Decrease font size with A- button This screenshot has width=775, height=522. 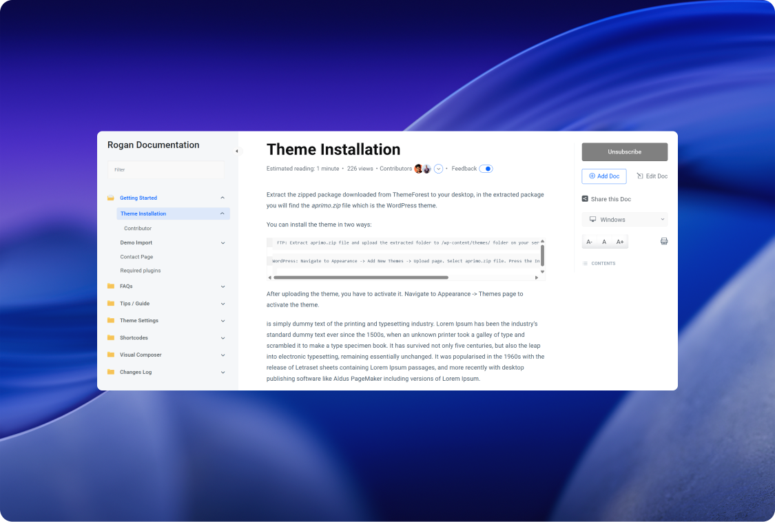(590, 242)
